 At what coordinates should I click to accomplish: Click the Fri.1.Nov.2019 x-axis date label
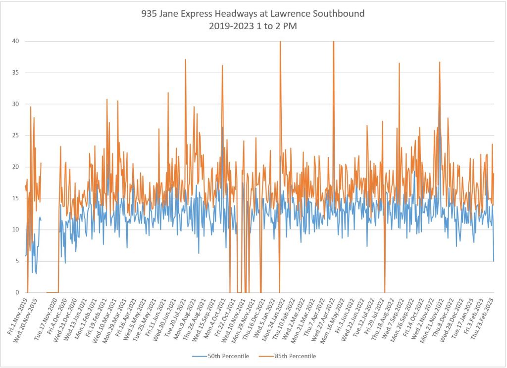coord(18,317)
